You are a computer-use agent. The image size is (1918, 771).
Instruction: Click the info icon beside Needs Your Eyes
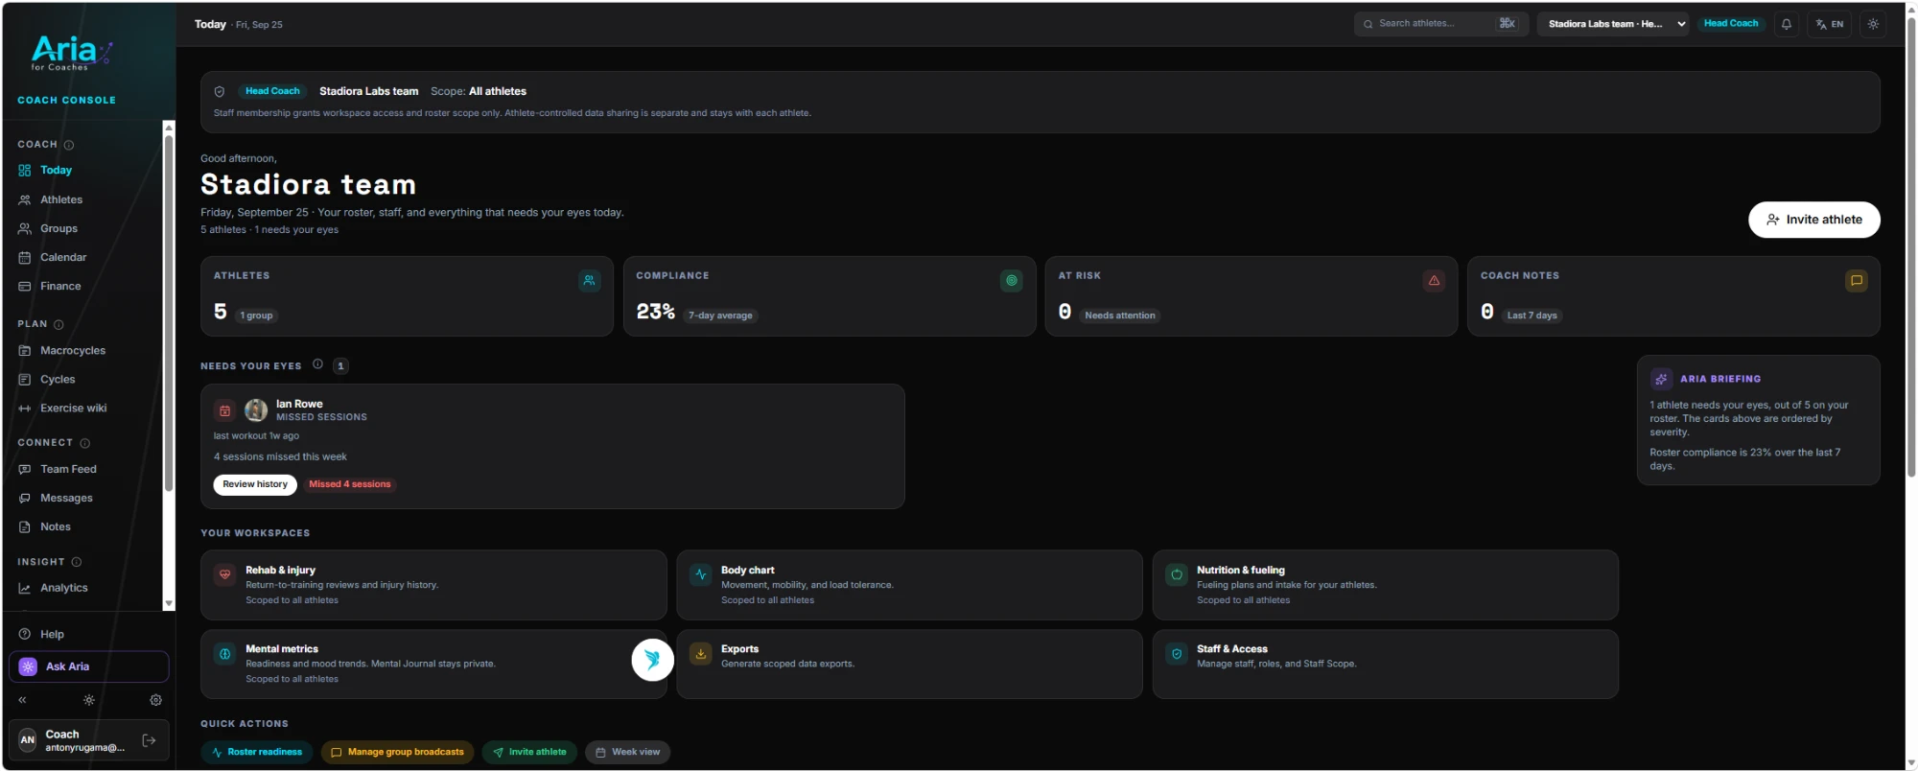[x=317, y=364]
